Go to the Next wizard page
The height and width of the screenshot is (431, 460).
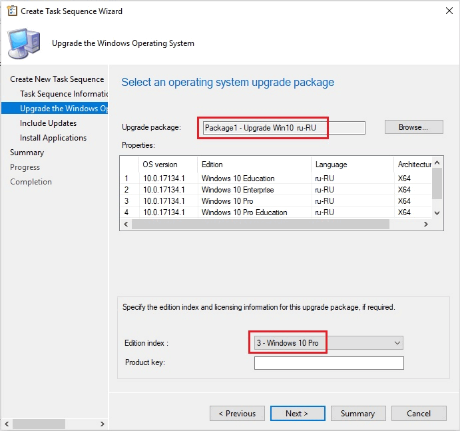click(298, 414)
